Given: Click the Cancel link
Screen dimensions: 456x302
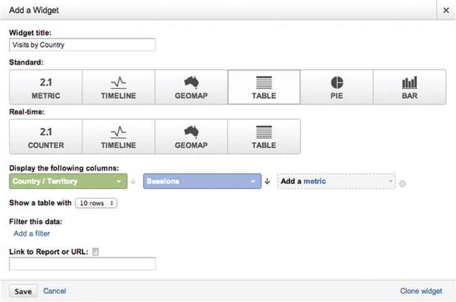Looking at the screenshot, I should pos(55,291).
